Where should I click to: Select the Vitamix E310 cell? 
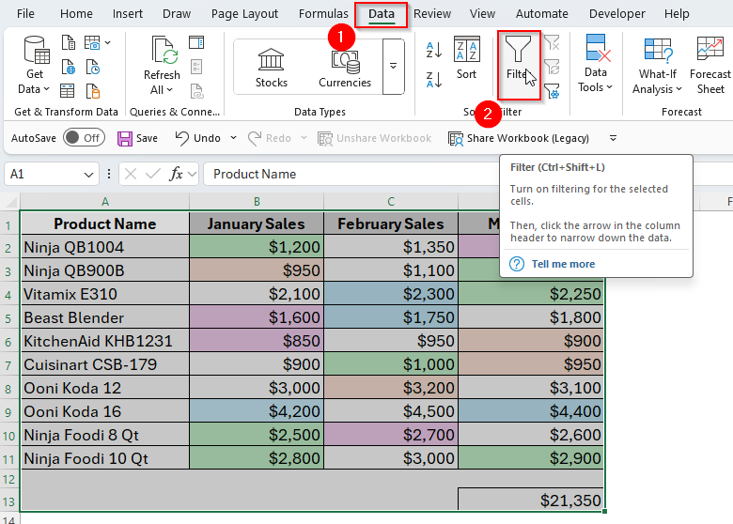coord(104,294)
